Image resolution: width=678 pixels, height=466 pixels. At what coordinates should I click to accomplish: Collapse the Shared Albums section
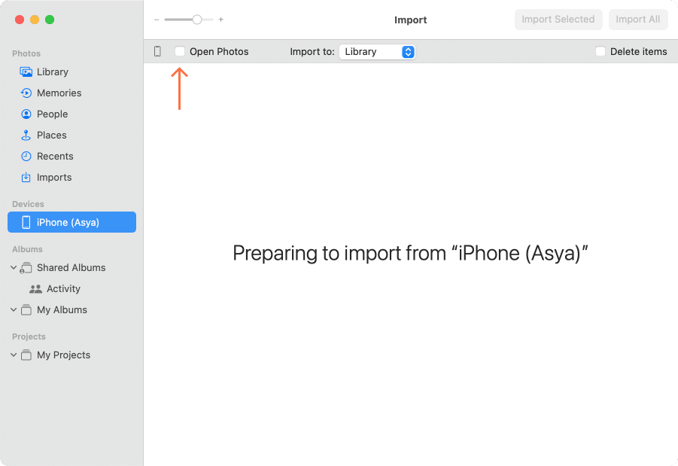click(13, 267)
